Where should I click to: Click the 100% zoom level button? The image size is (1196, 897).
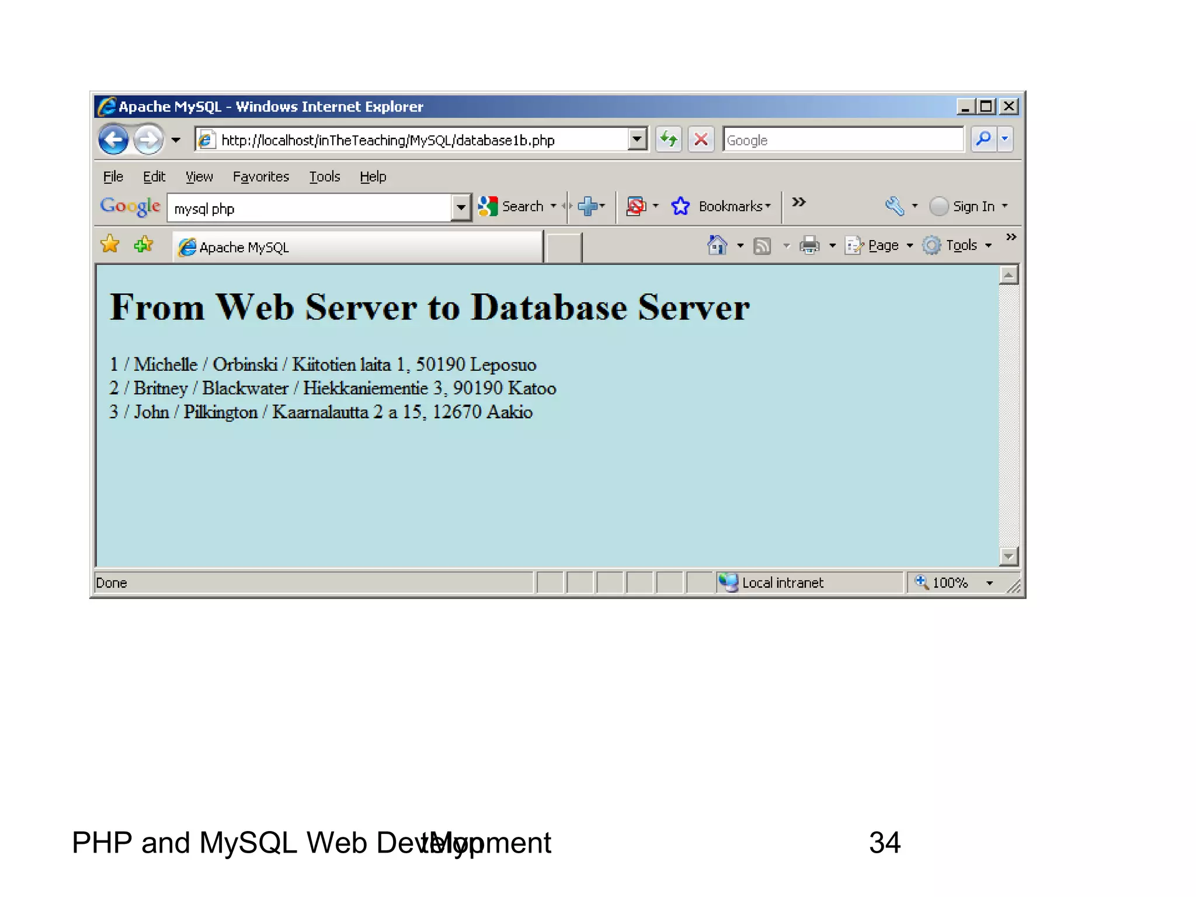[x=941, y=582]
